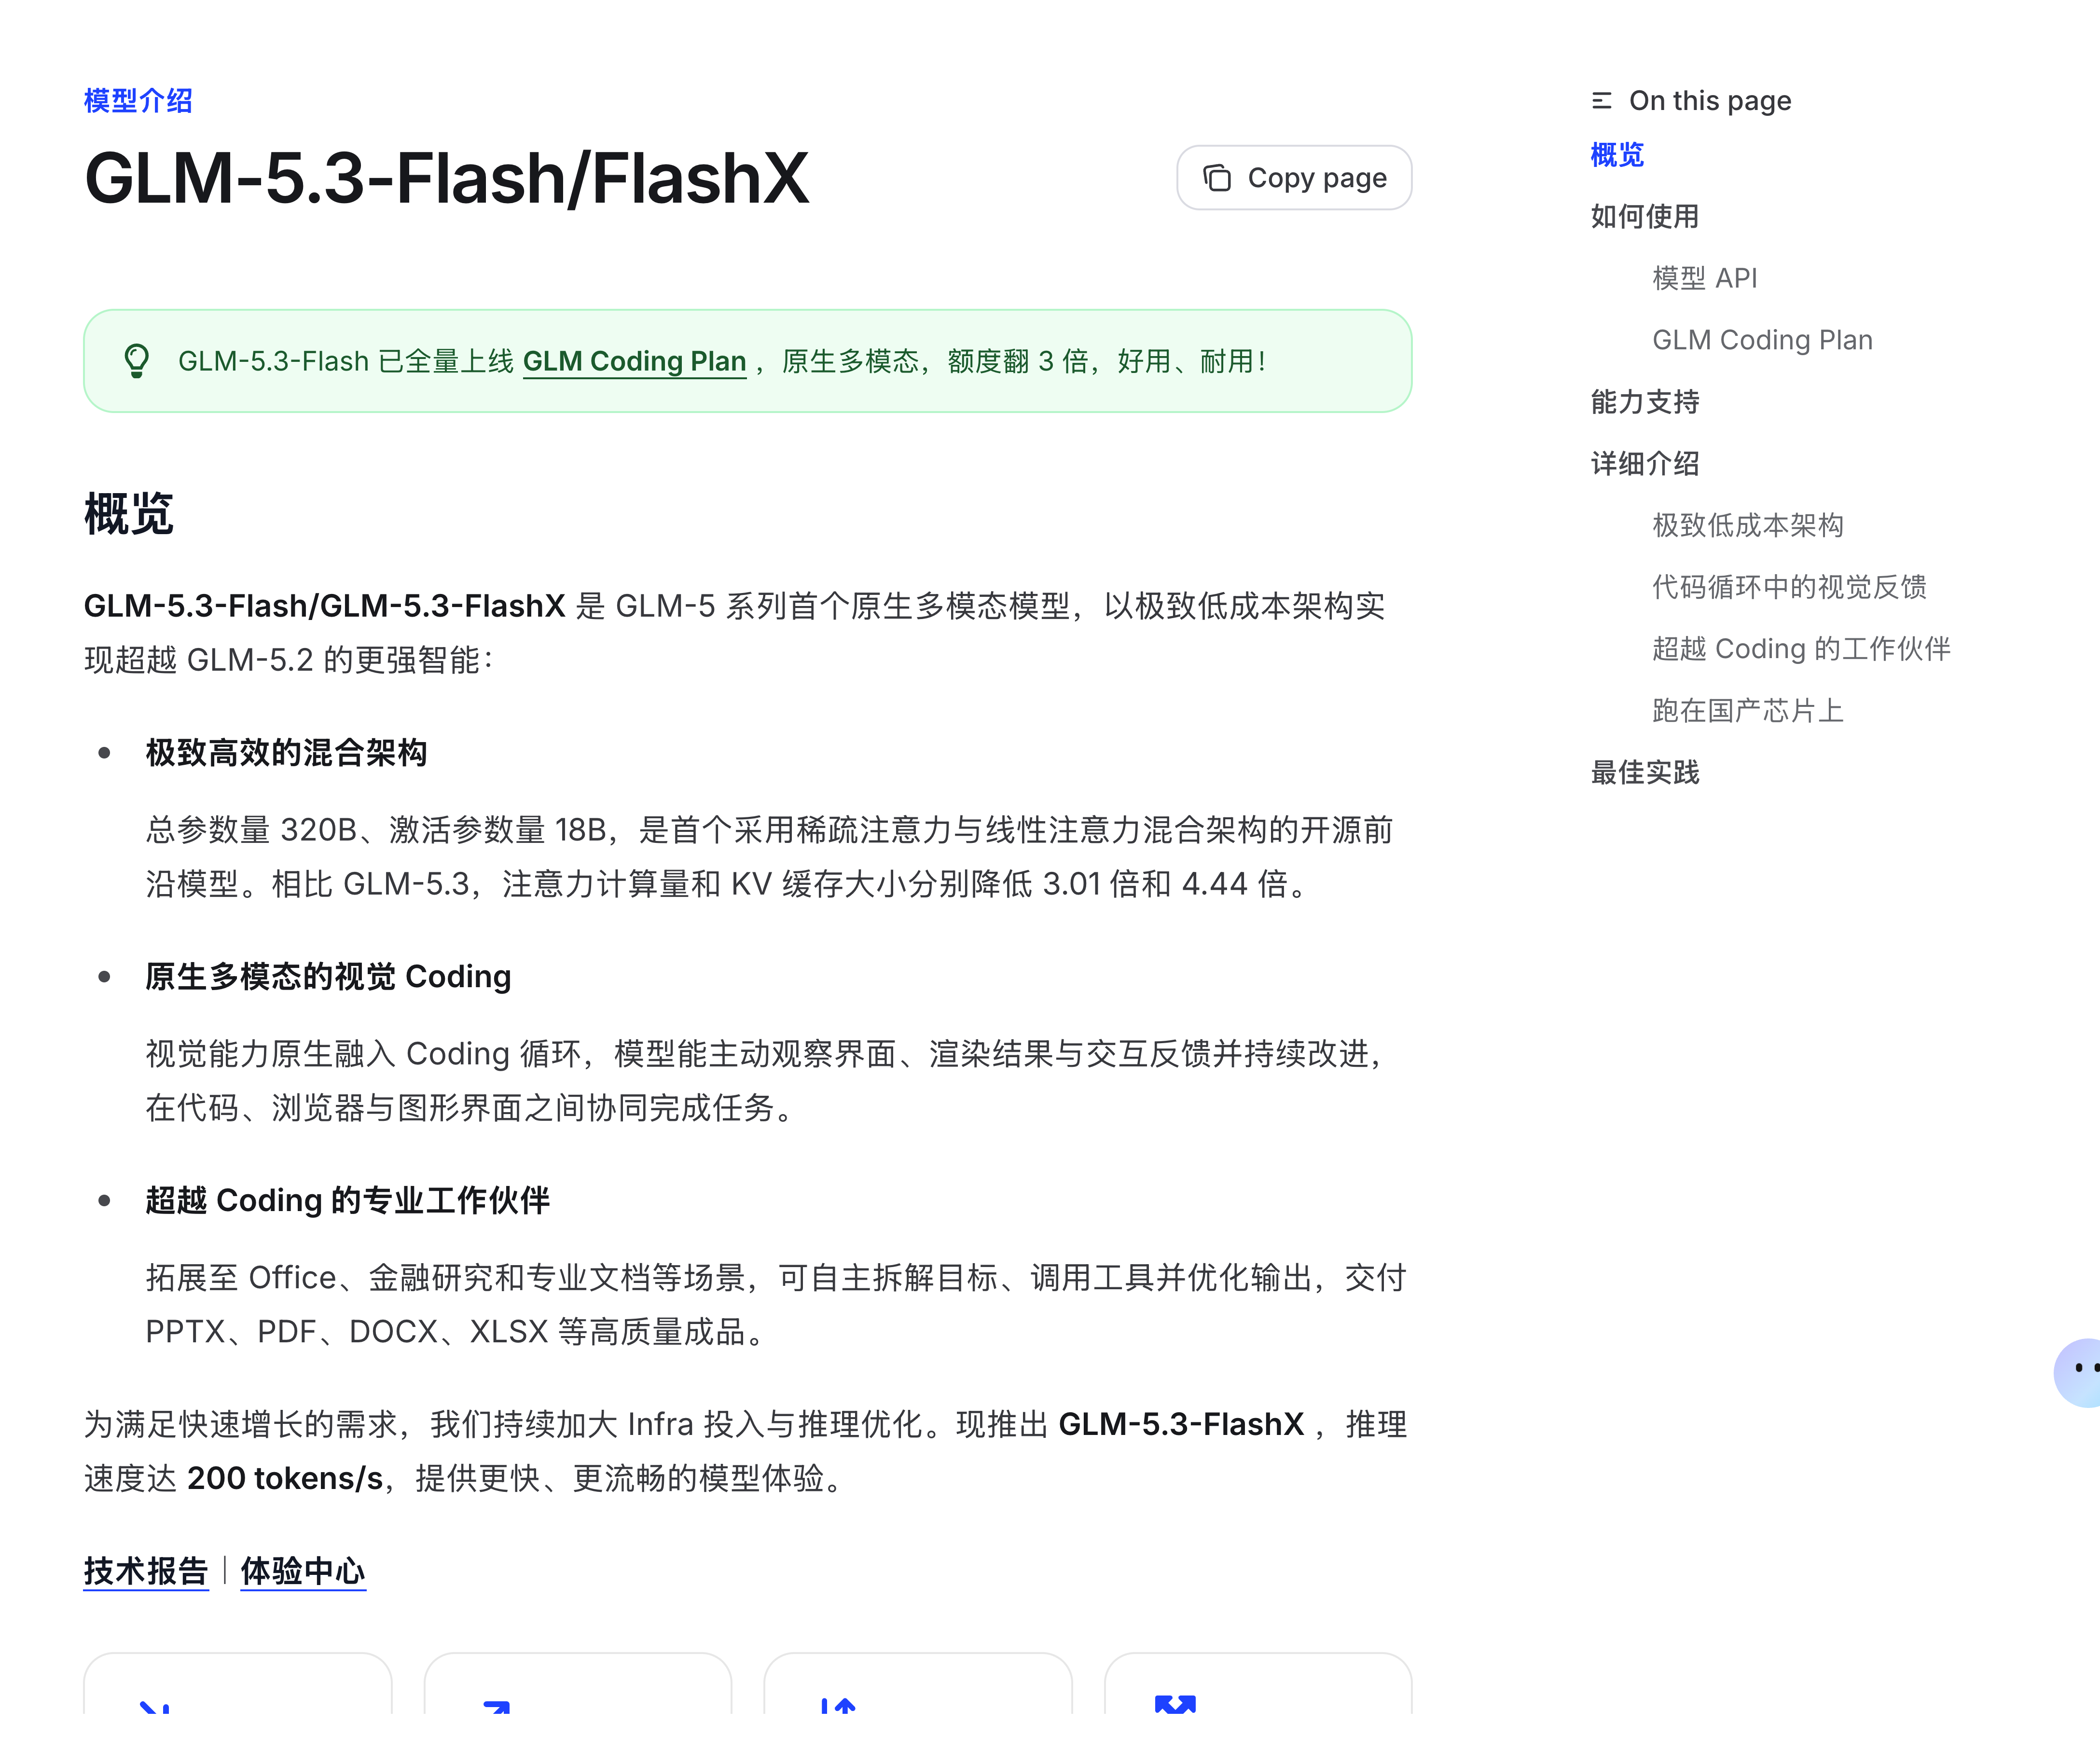This screenshot has height=1737, width=2100.
Task: Click the bold 200 tokens/s text
Action: coord(285,1478)
